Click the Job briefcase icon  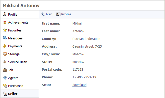click(x=5, y=70)
